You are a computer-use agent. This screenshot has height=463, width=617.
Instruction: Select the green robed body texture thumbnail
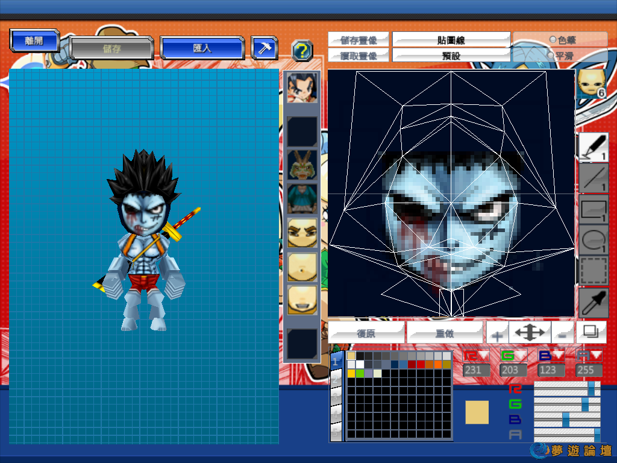point(302,198)
